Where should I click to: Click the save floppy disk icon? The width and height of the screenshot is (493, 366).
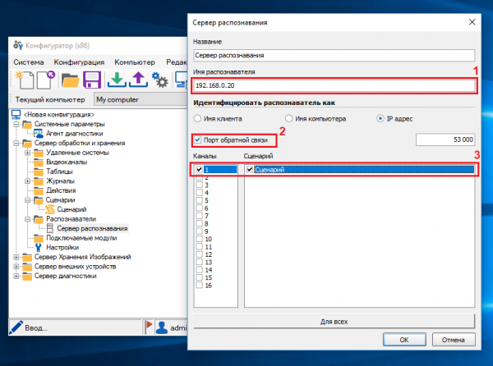tap(92, 80)
